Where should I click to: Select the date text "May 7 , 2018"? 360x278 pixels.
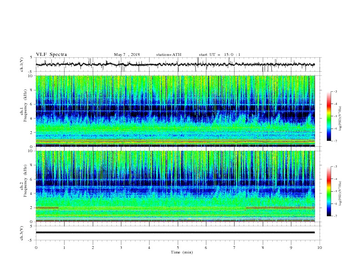pyautogui.click(x=127, y=55)
